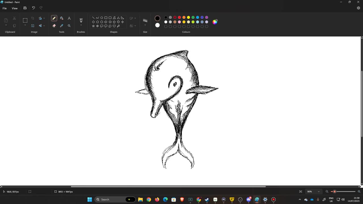This screenshot has width=363, height=204.
Task: Choose the Curve shape
Action: coord(98,18)
